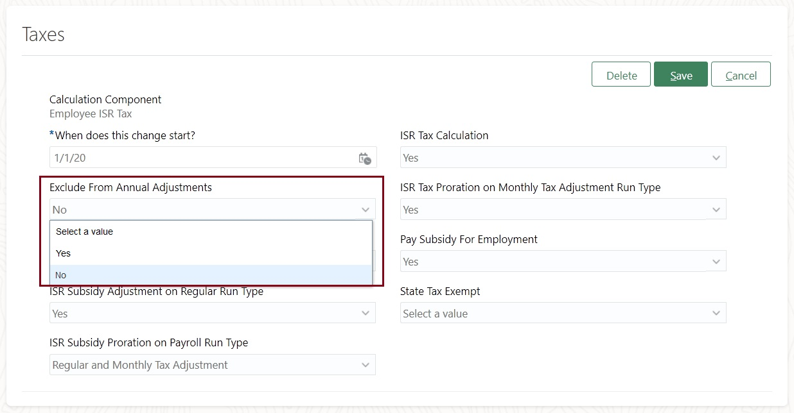Click State Tax Exempt 'Select a value' box
Image resolution: width=794 pixels, height=413 pixels.
(552, 314)
